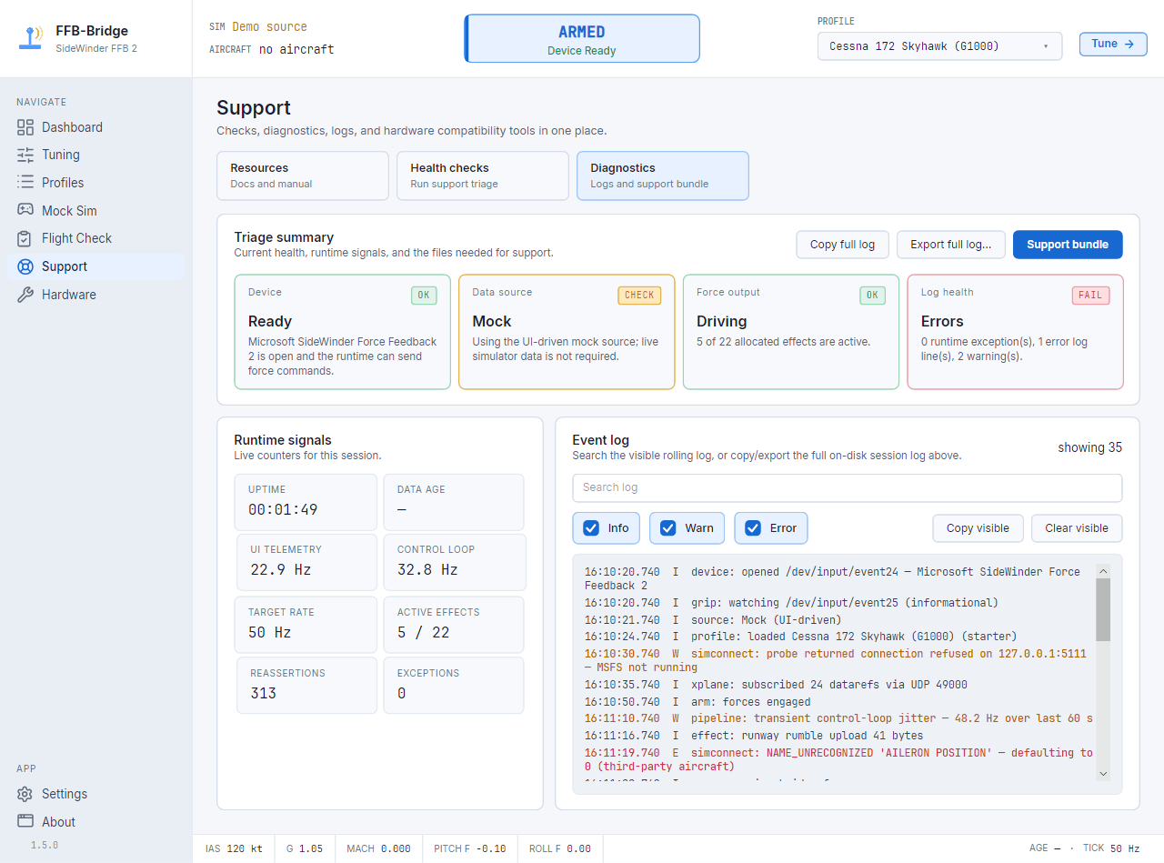Click the Mock Sim gamepad icon
Viewport: 1164px width, 863px height.
25,211
